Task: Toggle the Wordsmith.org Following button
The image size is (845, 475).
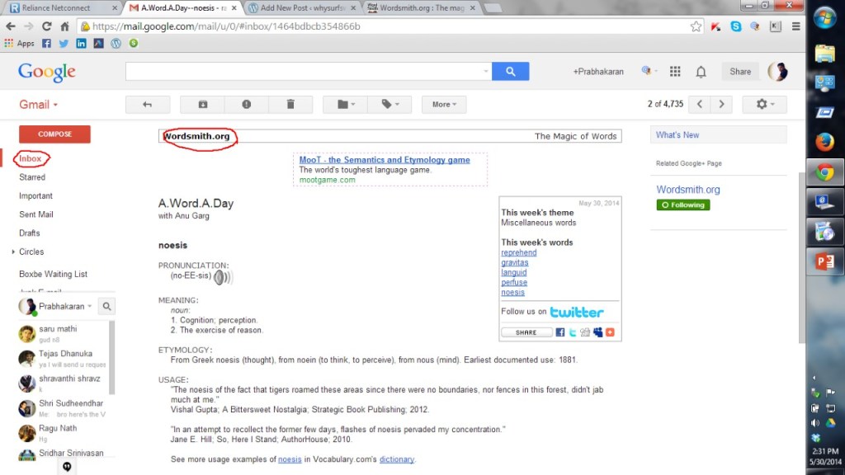Action: [683, 205]
